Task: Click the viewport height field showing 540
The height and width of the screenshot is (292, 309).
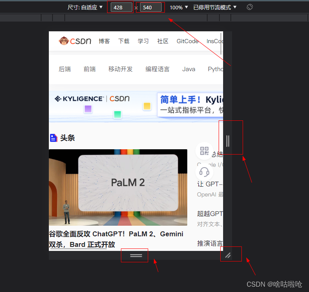Action: pos(151,7)
